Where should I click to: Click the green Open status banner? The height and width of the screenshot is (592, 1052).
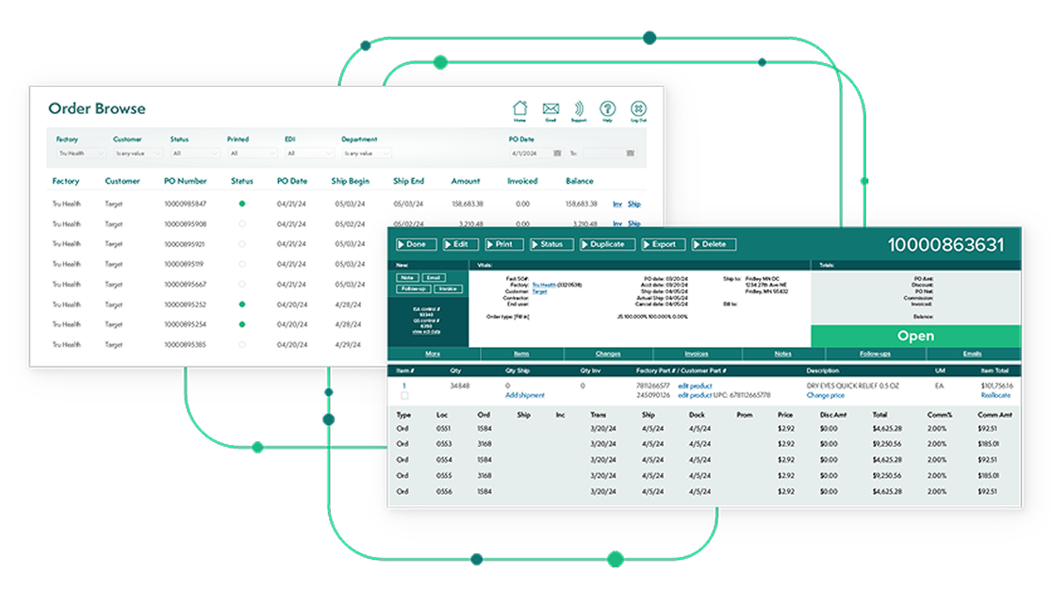coord(915,337)
